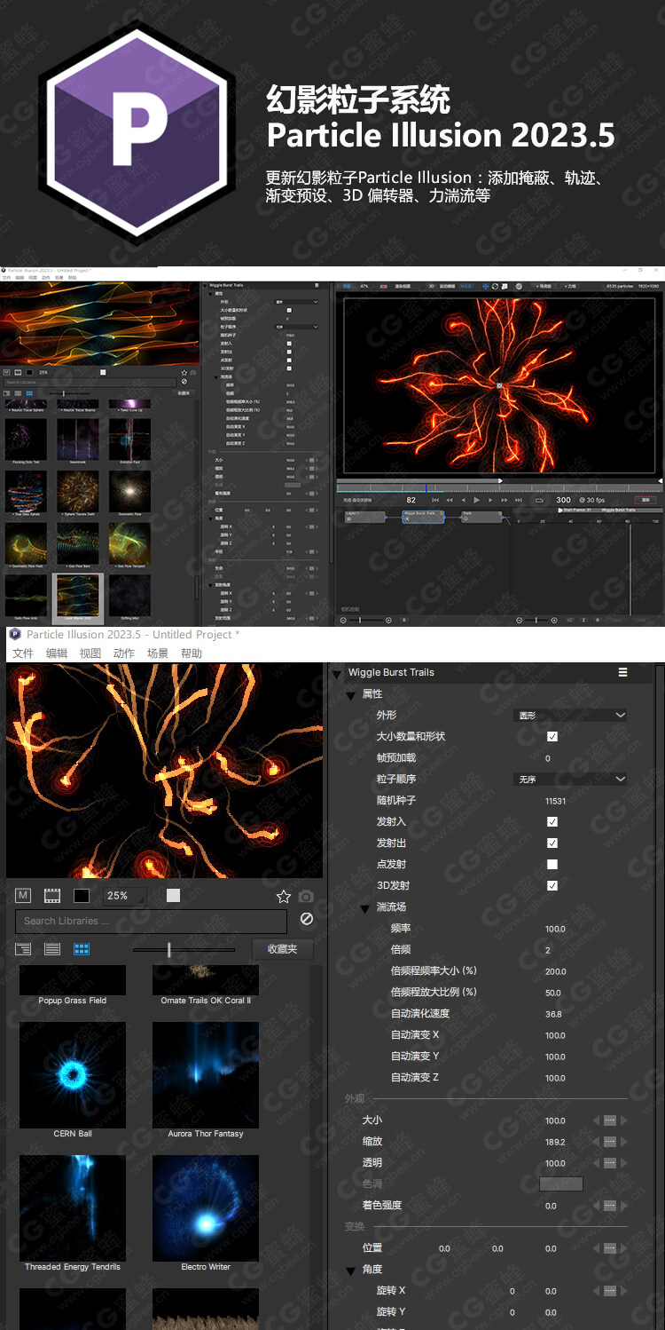Click the large 收藏夹 button
This screenshot has height=1330, width=665.
coord(282,949)
